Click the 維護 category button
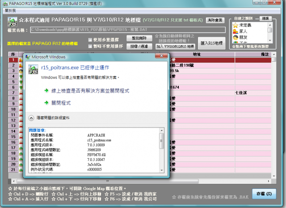The width and height of the screenshot is (286, 208). tap(265, 18)
